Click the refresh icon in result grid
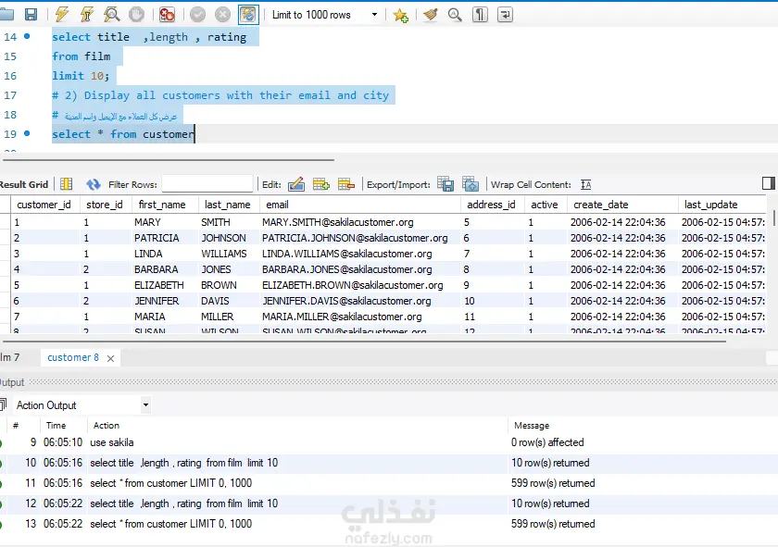The width and height of the screenshot is (778, 547). [x=93, y=184]
